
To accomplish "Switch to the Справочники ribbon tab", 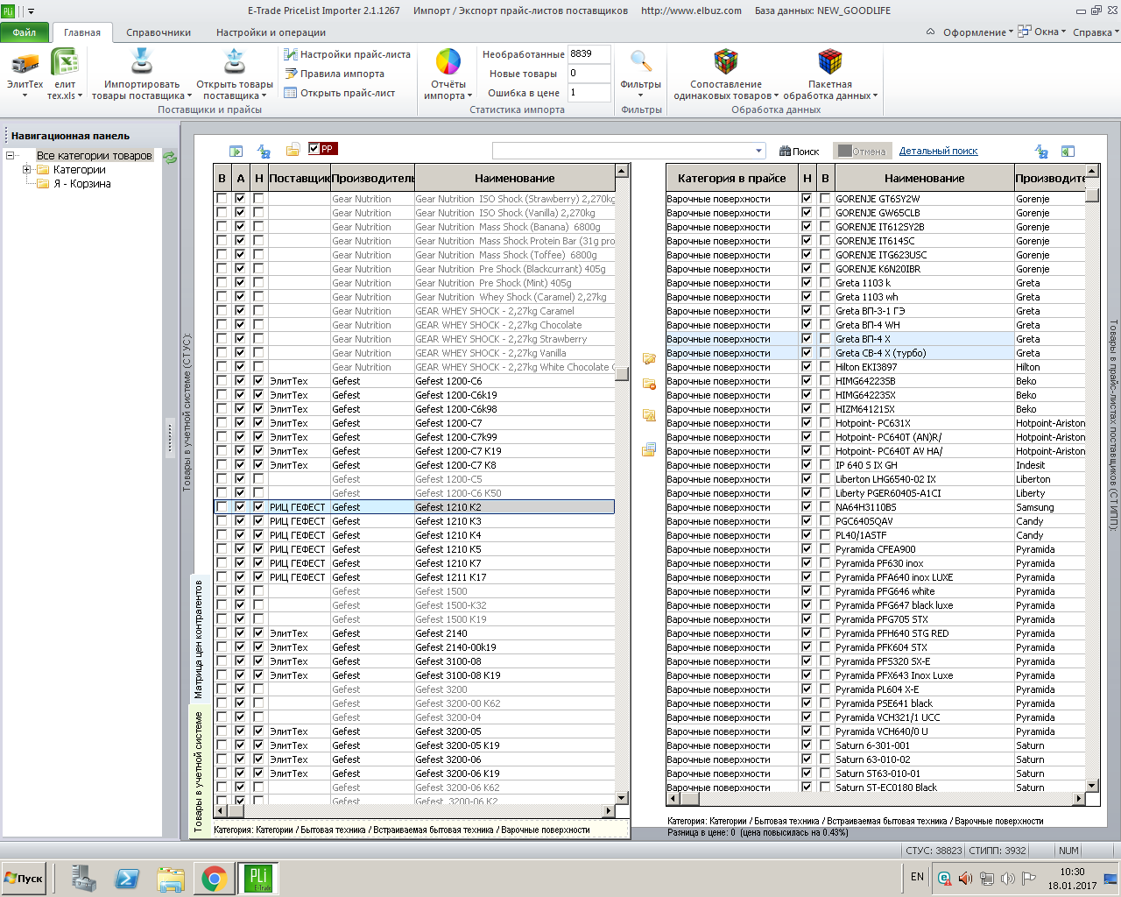I will [159, 32].
